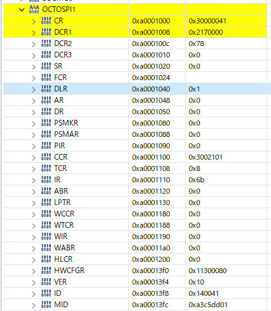This screenshot has height=311, width=271.
Task: Click the register icon beside PSMAR
Action: pyautogui.click(x=46, y=134)
